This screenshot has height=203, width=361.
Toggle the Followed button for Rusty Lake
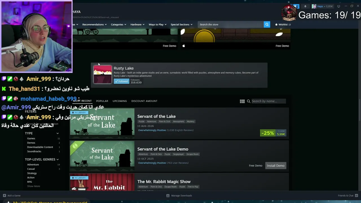tap(121, 81)
